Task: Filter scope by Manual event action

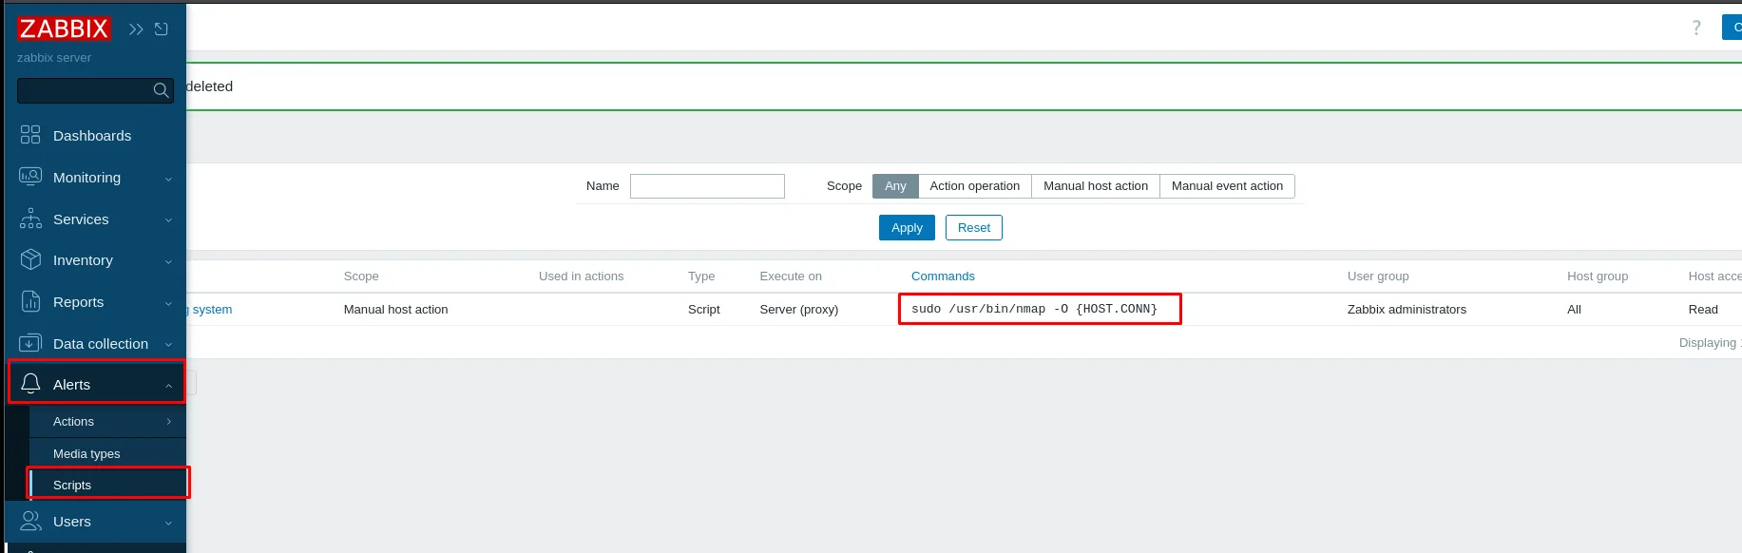Action: [1227, 186]
